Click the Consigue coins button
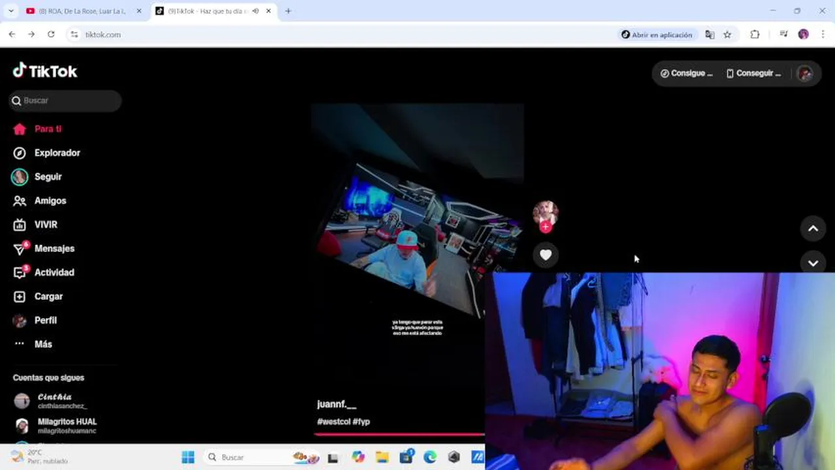This screenshot has width=835, height=470. tap(687, 73)
